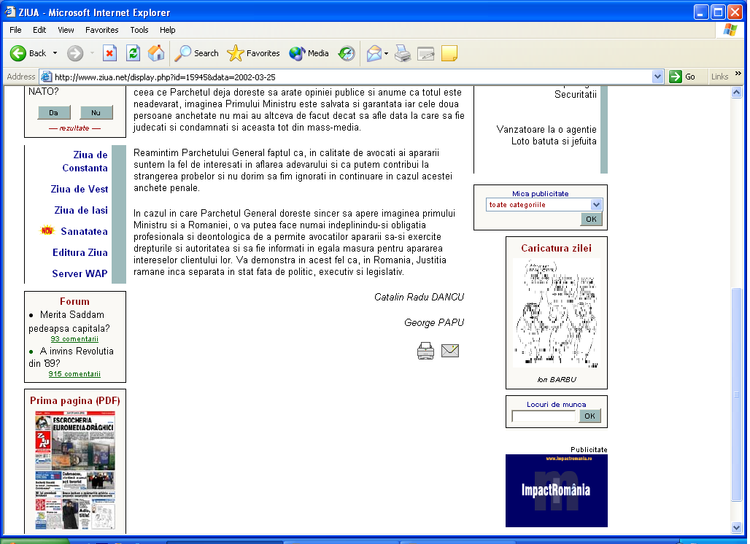Open the Ziua de Vest link

tap(80, 189)
